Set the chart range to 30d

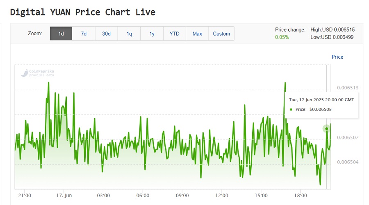(x=106, y=34)
